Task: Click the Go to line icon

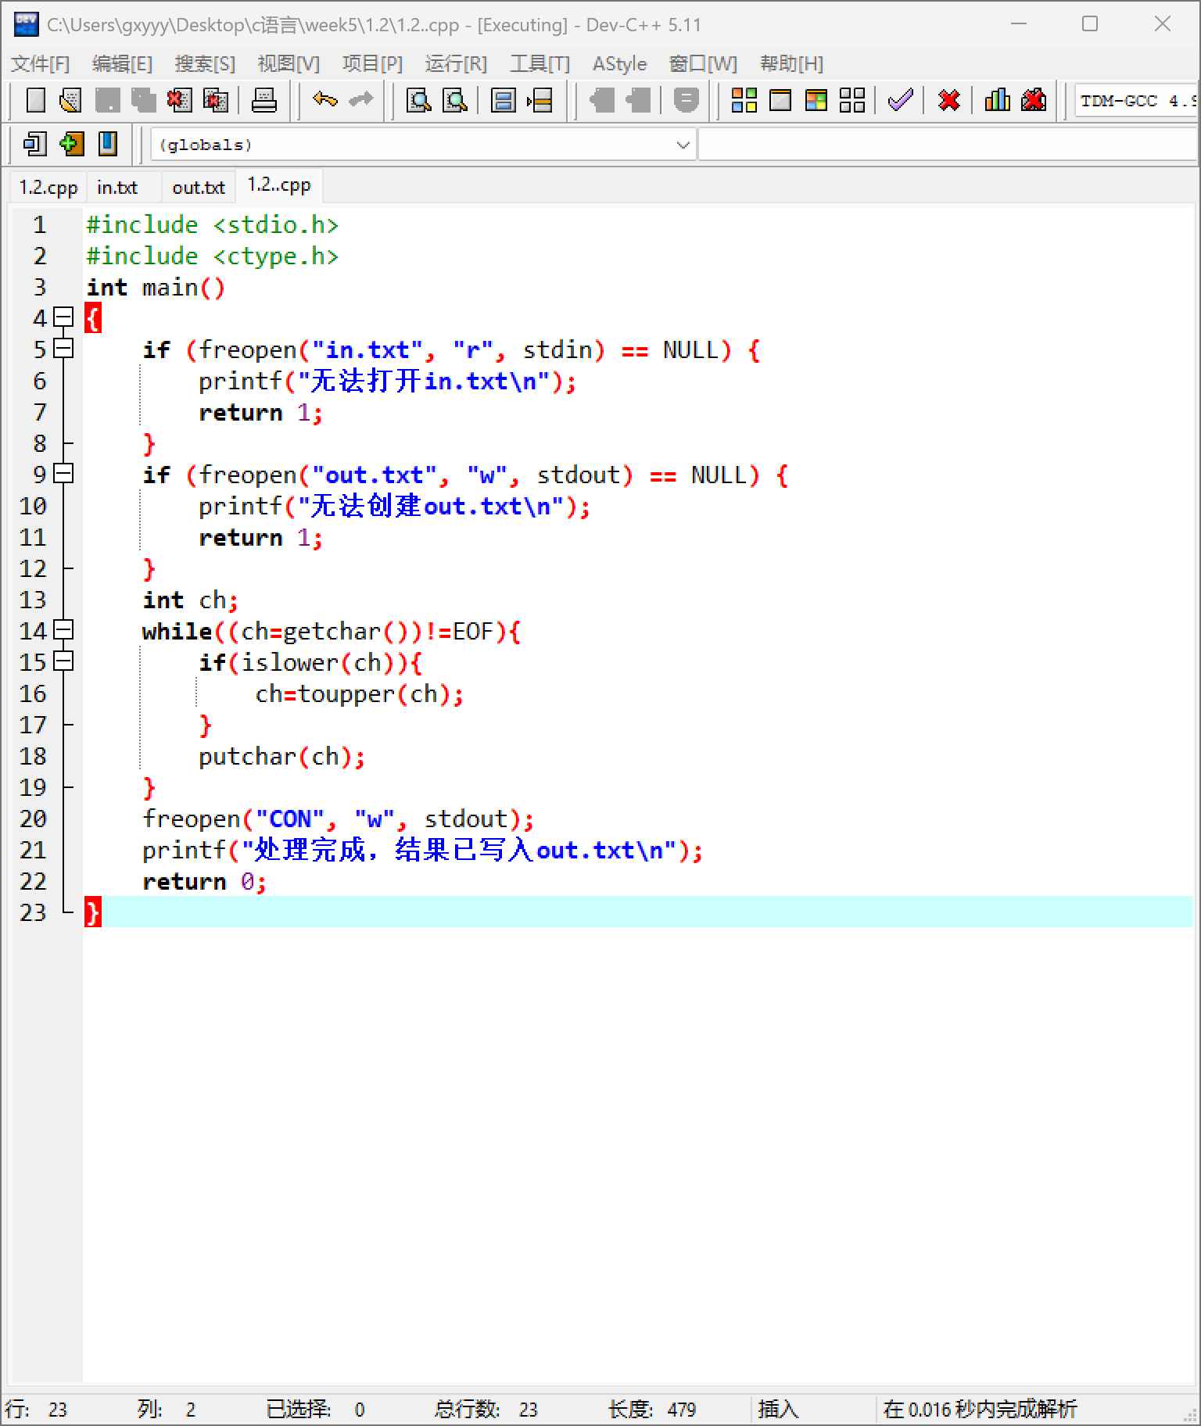Action: click(x=540, y=100)
